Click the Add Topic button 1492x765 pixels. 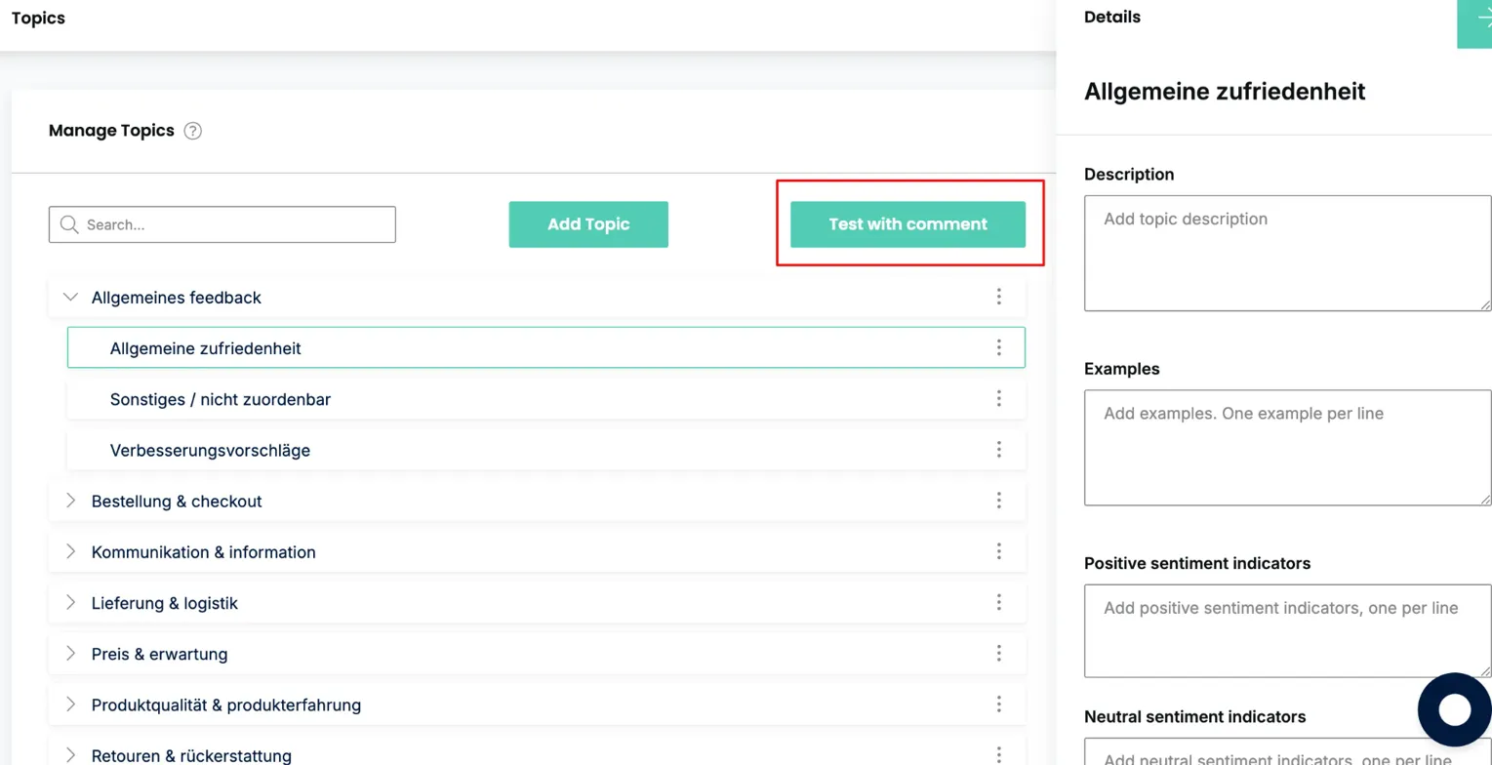point(587,224)
